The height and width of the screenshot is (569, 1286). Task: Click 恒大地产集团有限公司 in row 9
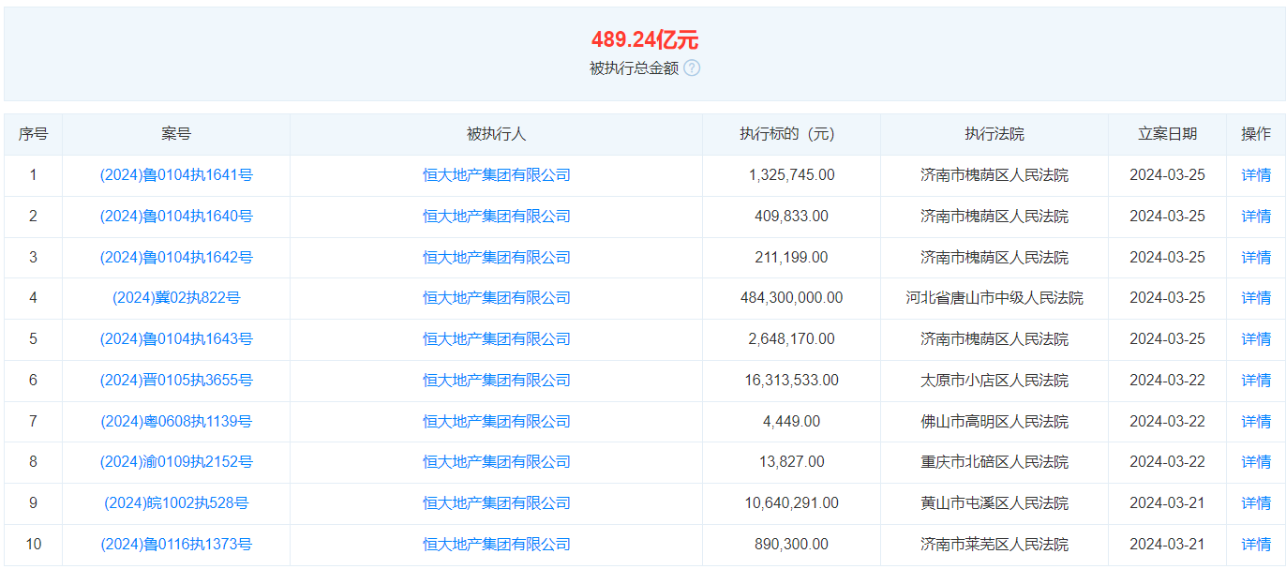tap(497, 502)
